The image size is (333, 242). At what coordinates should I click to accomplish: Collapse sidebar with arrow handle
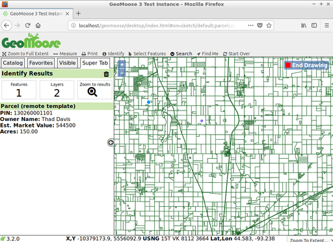[x=111, y=142]
